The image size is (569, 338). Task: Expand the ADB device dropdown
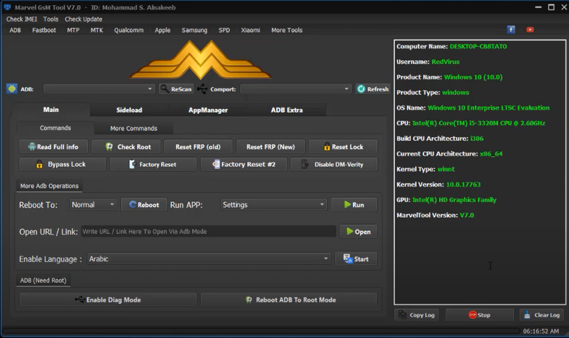pyautogui.click(x=99, y=88)
